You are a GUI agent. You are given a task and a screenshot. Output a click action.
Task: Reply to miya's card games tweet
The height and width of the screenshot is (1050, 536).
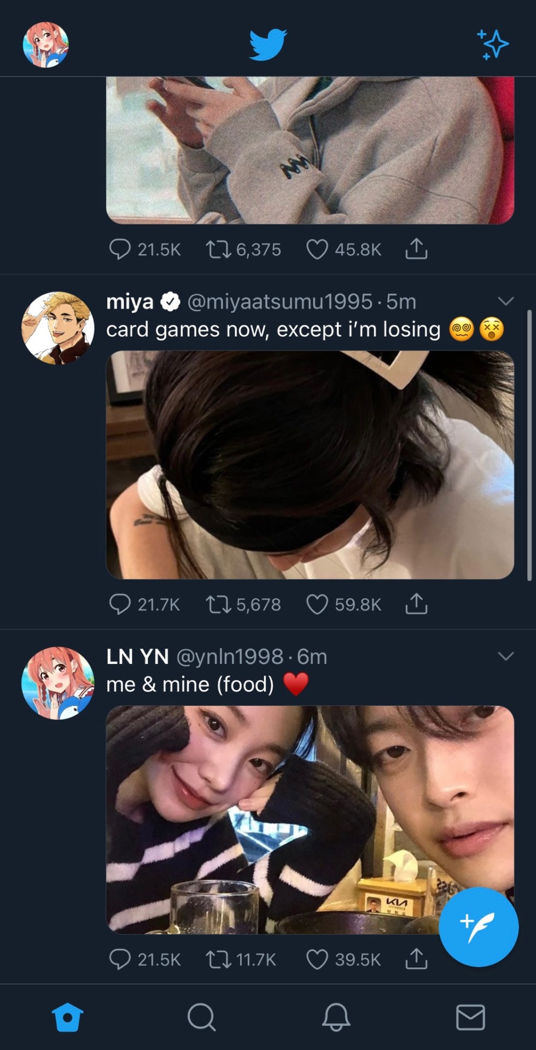tap(120, 604)
